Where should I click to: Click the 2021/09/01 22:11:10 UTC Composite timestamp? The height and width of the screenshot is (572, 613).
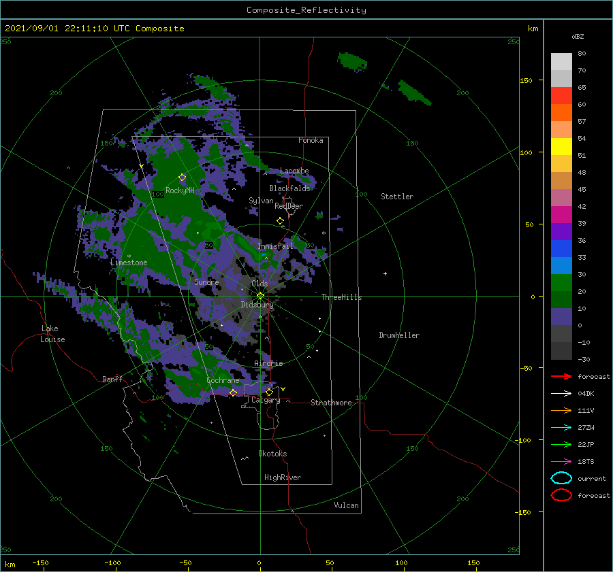94,29
